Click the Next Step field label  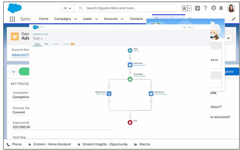(x=19, y=137)
